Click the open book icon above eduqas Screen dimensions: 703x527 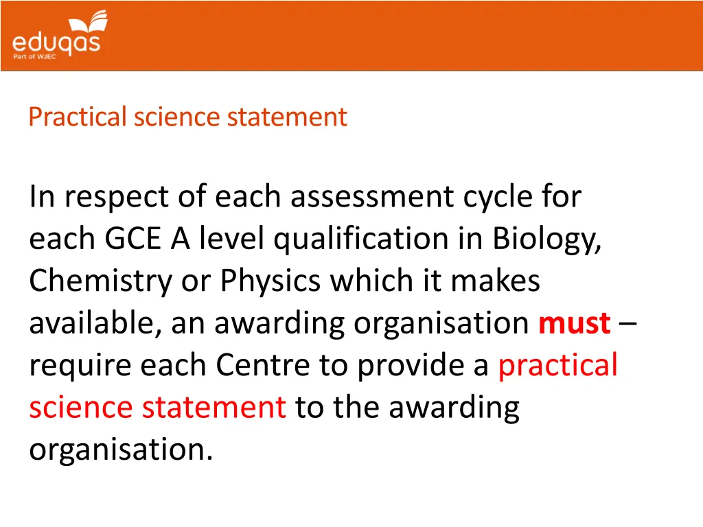pos(88,23)
